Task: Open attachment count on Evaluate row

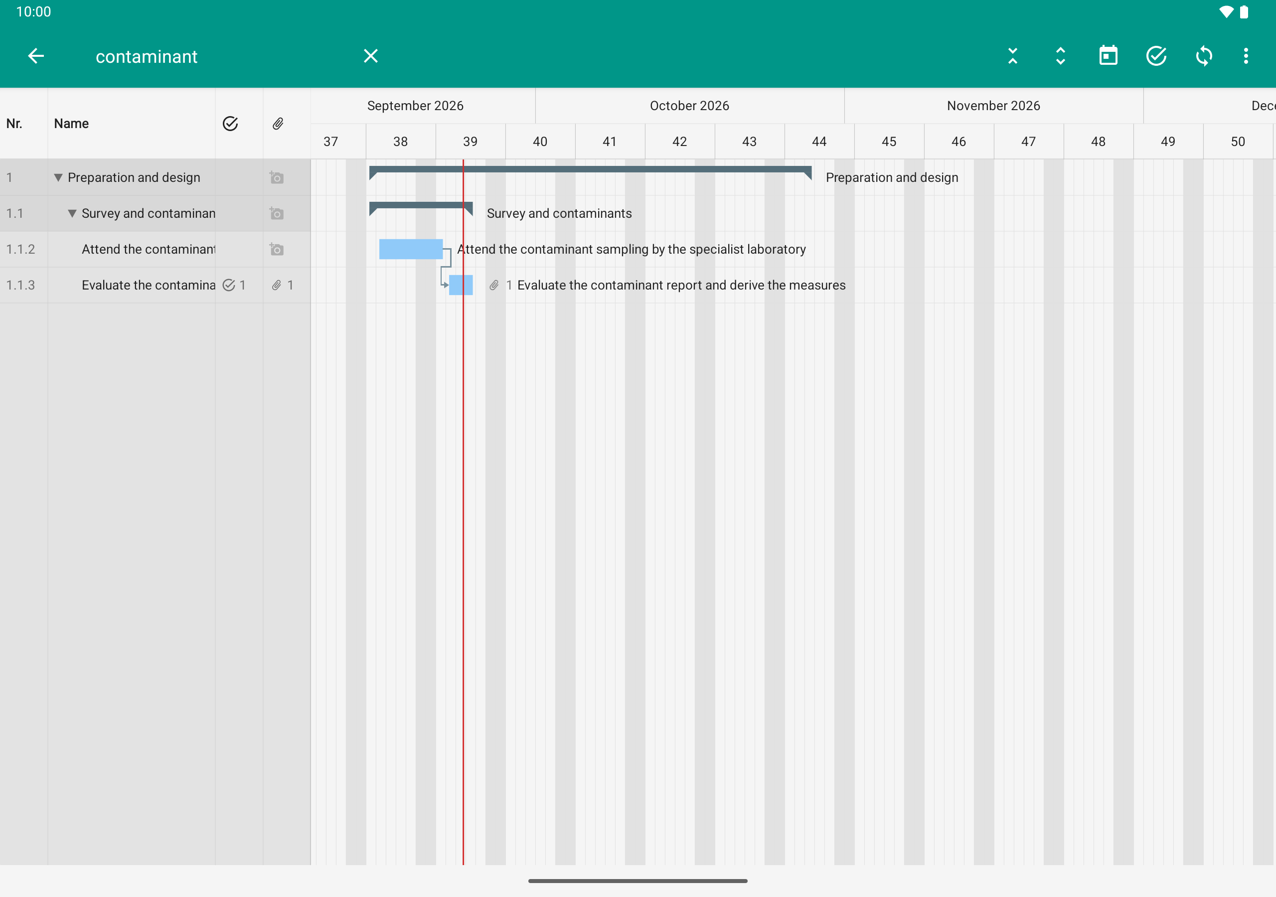Action: click(x=282, y=285)
